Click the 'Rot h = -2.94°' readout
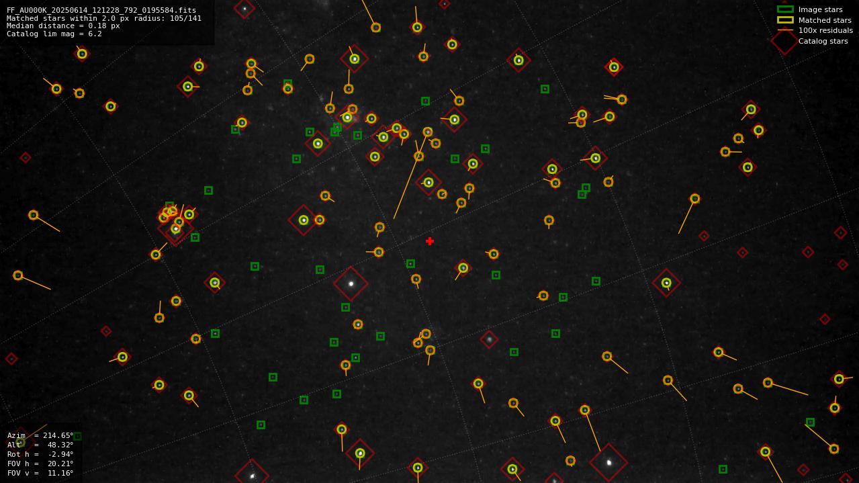This screenshot has width=859, height=483. click(x=40, y=454)
